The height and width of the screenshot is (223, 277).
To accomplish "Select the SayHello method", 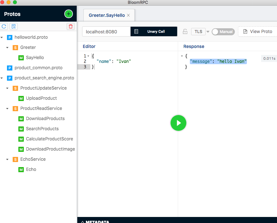I will (x=35, y=57).
